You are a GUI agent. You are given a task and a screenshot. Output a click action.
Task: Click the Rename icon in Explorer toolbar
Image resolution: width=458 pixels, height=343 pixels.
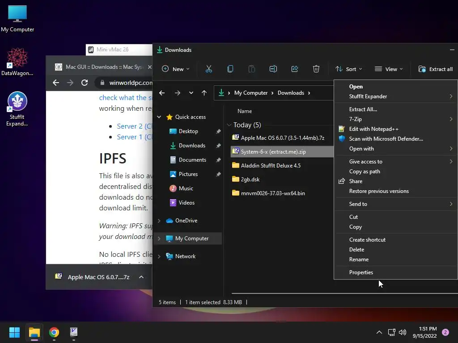(x=273, y=69)
